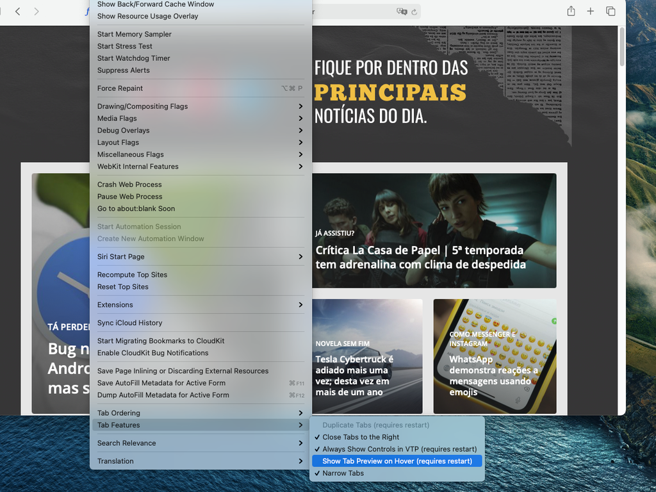Image resolution: width=656 pixels, height=492 pixels.
Task: Select Dump AutoFill Metadata for Active Form
Action: tap(201, 395)
